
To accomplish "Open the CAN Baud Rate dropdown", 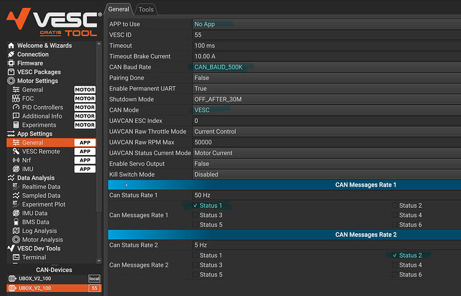I will pyautogui.click(x=327, y=67).
